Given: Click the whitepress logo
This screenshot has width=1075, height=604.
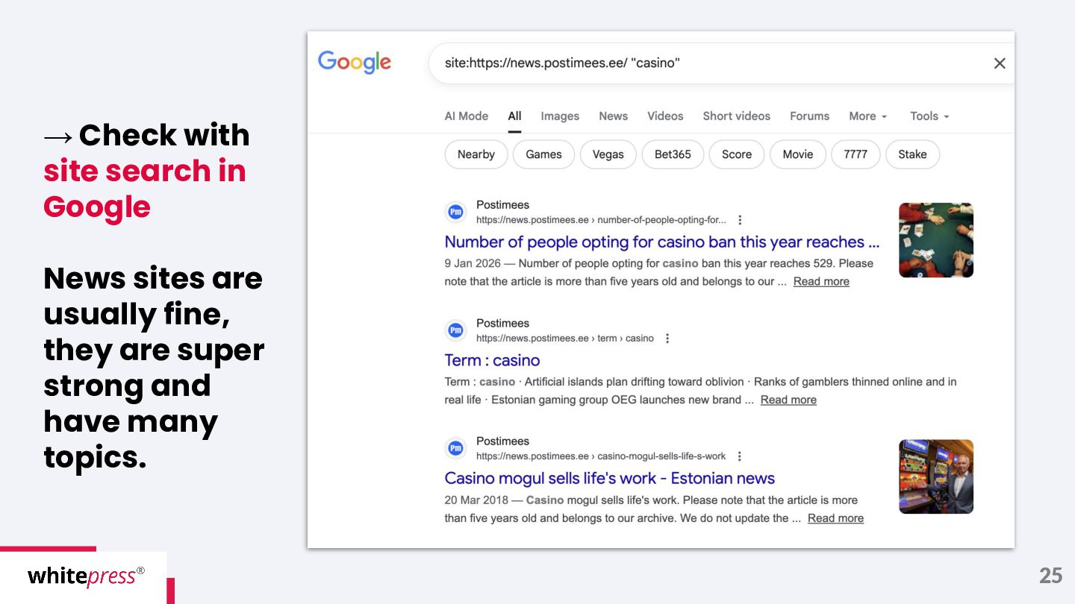Looking at the screenshot, I should 86,576.
